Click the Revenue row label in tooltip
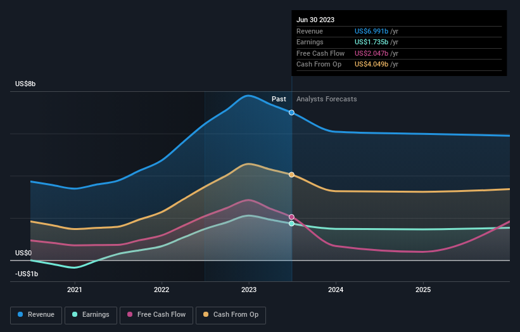This screenshot has width=520, height=332. (310, 31)
